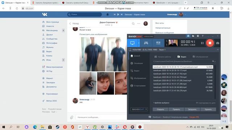Click Посмотреть все изображения link
The image size is (232, 130).
tap(94, 34)
